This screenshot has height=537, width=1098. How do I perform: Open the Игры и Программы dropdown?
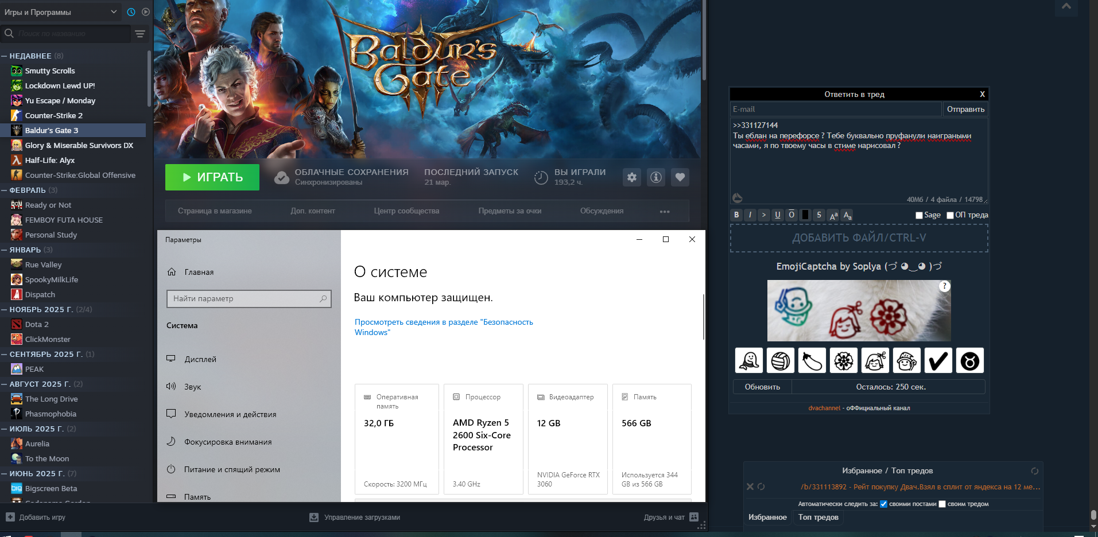click(x=60, y=12)
